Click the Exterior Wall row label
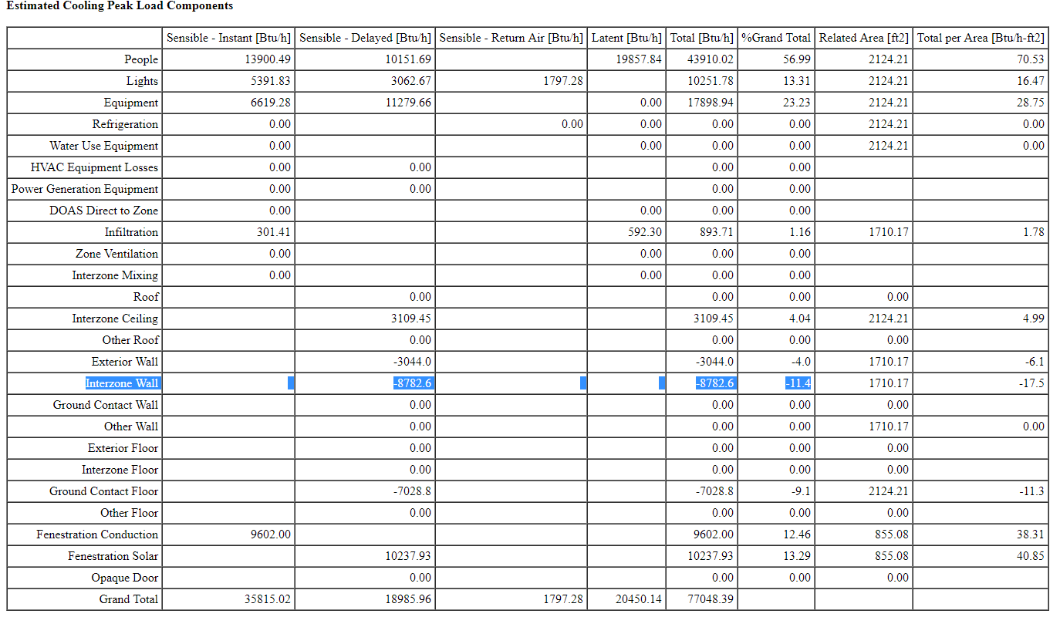Screen dimensions: 1060x617 (x=125, y=362)
